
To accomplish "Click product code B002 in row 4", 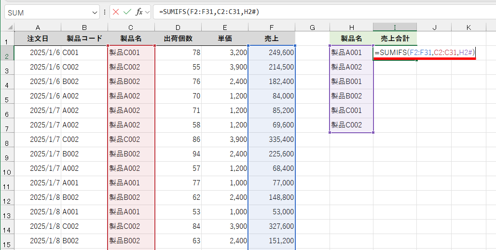I will (x=84, y=82).
